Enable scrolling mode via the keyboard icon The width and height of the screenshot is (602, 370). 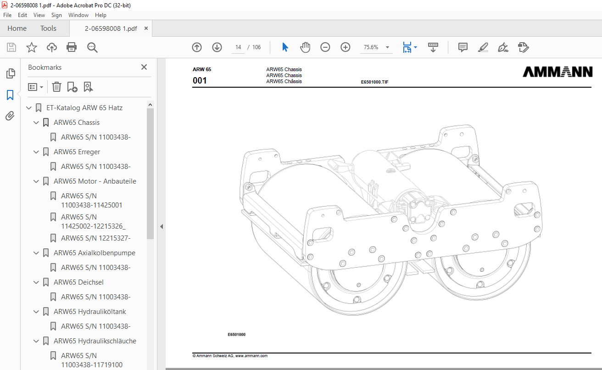[433, 47]
